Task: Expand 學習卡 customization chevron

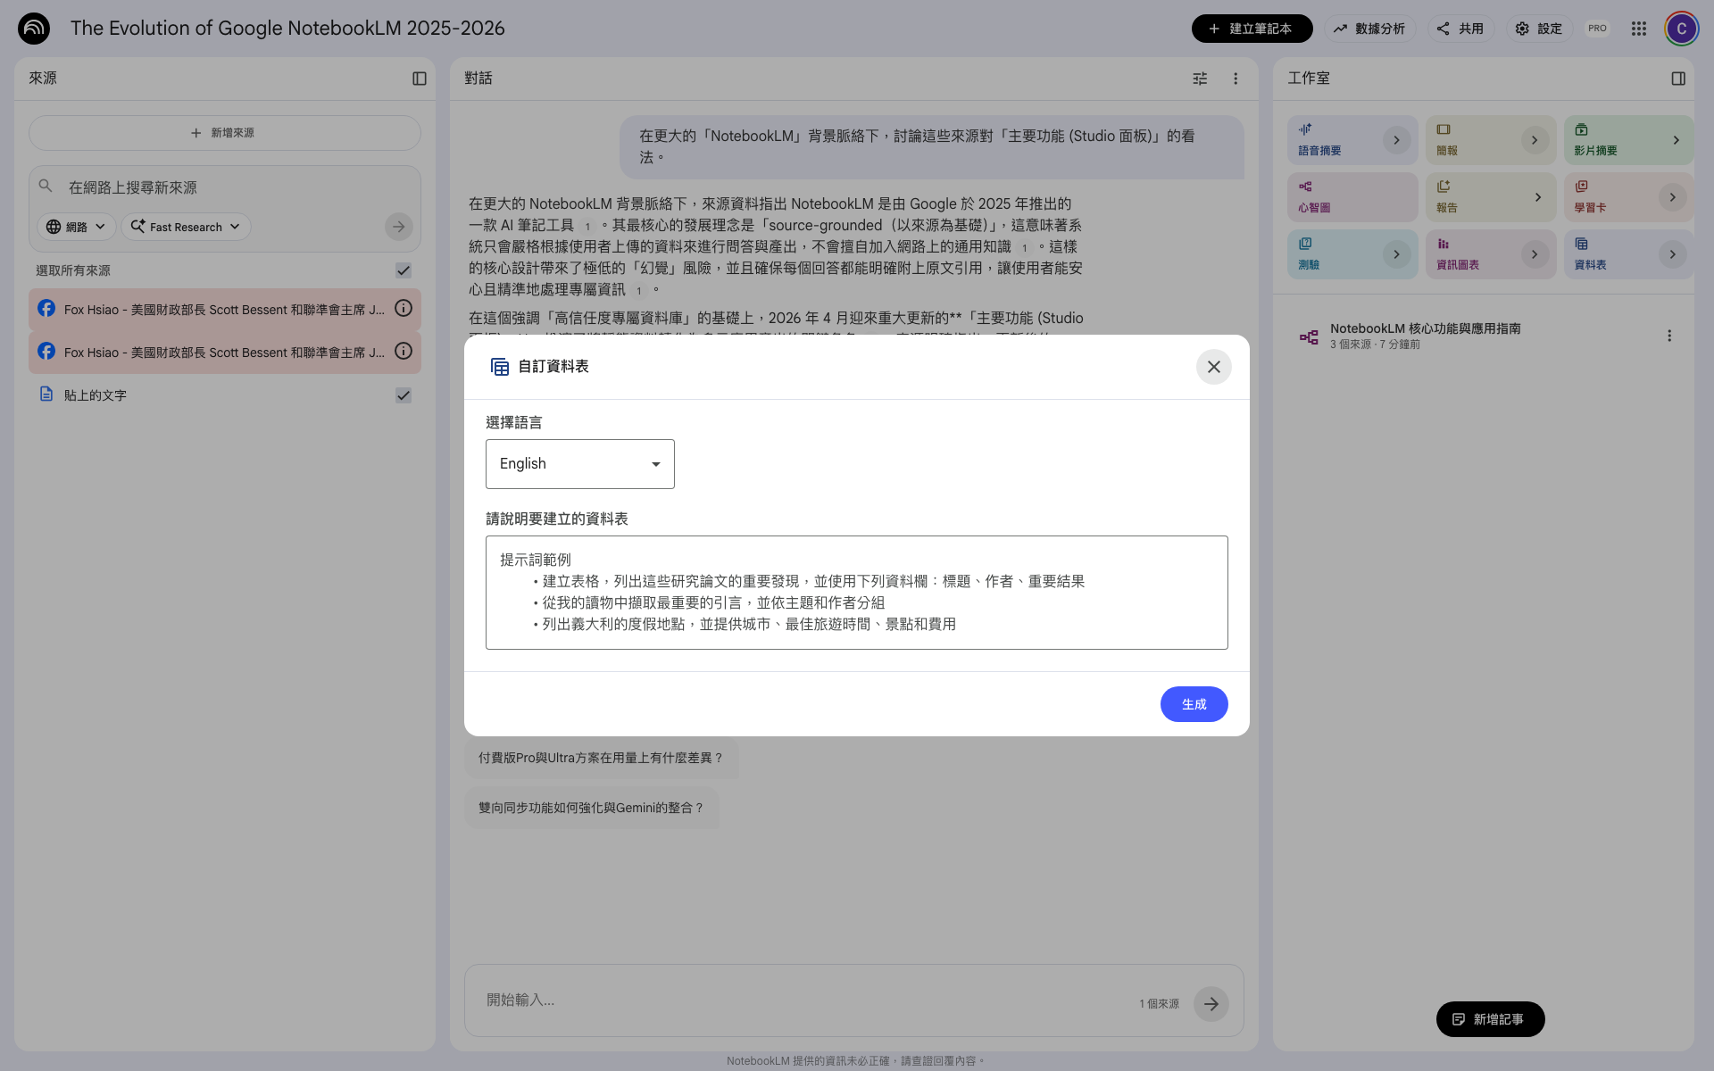Action: point(1673,197)
